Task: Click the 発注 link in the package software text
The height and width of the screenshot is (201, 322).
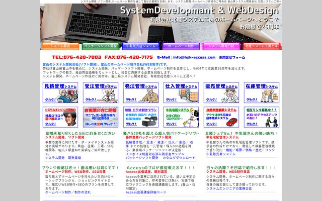Action: point(160,142)
